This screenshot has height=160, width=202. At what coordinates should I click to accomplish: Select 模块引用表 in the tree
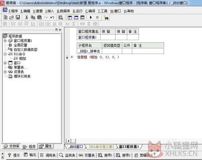(x=22, y=76)
